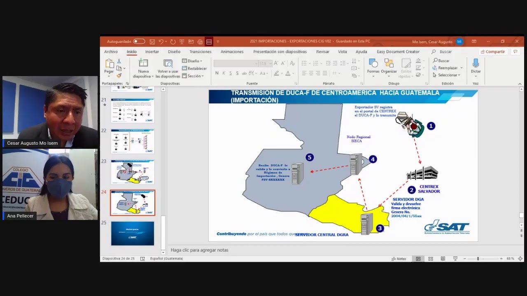Switch to slide sorter view in status bar

point(431,259)
